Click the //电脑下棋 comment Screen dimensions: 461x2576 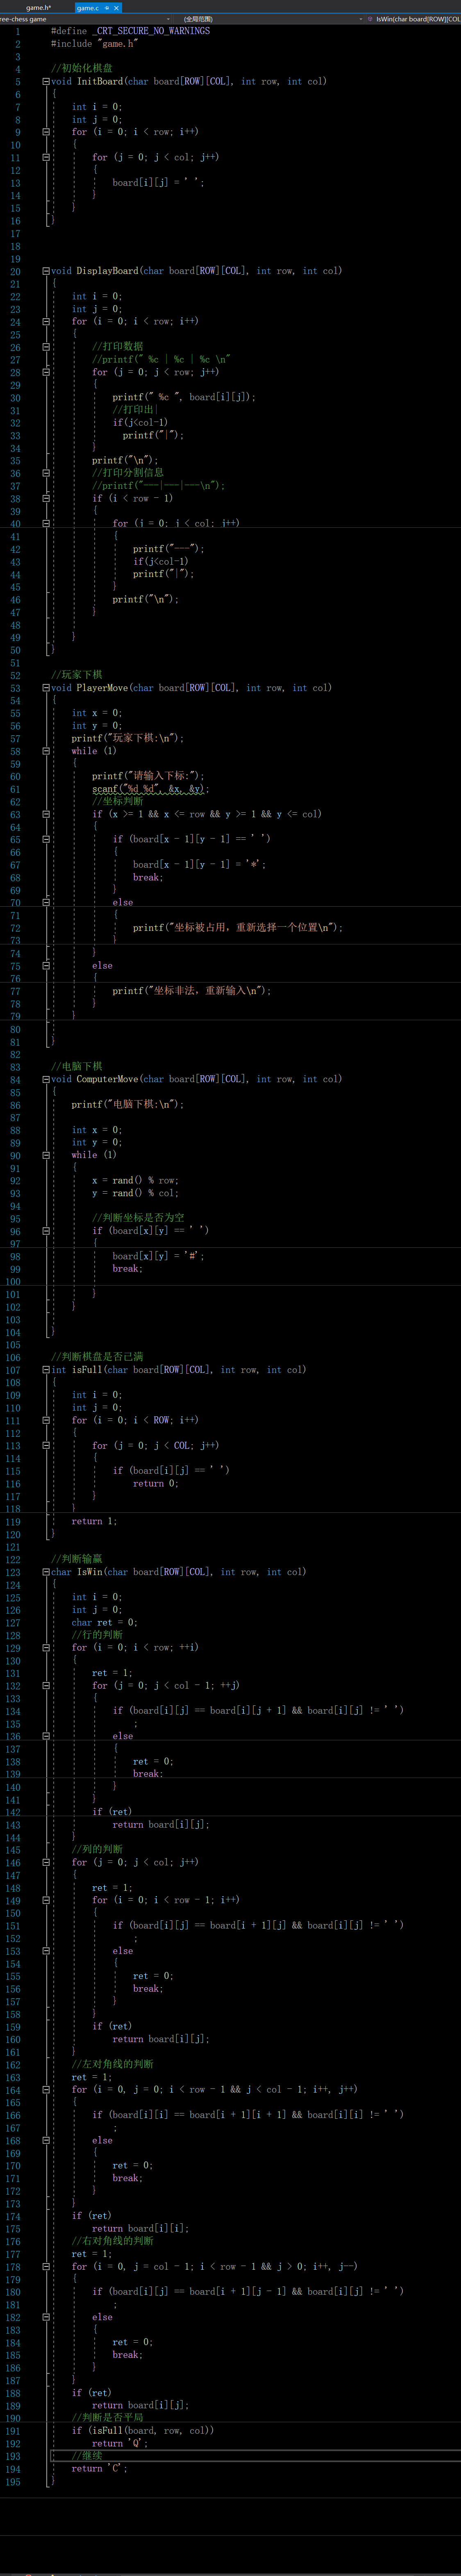(x=77, y=1066)
